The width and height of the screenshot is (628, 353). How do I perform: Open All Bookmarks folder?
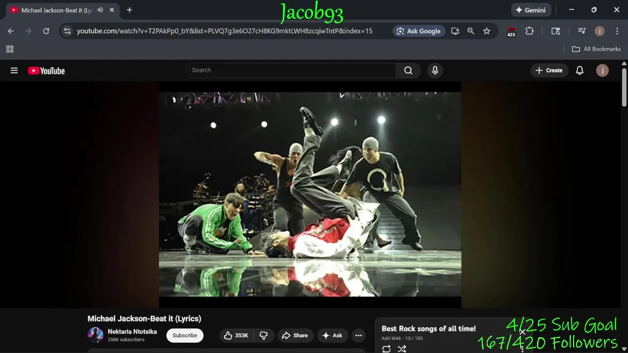click(x=596, y=49)
